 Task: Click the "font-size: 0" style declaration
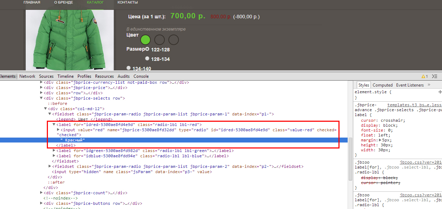378,130
